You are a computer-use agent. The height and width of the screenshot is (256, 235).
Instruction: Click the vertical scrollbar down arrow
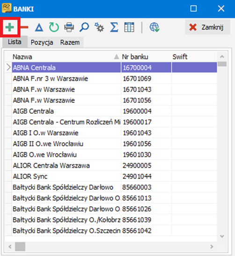point(222,236)
